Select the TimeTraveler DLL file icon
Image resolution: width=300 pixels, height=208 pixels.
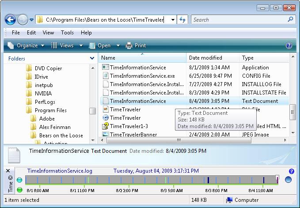(x=106, y=110)
